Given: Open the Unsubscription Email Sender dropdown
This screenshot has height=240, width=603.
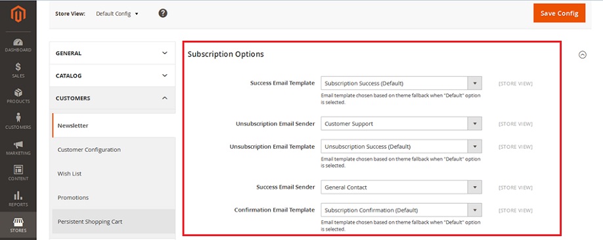Looking at the screenshot, I should 401,124.
